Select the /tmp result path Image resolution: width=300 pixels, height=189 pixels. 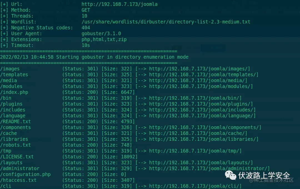6,151
